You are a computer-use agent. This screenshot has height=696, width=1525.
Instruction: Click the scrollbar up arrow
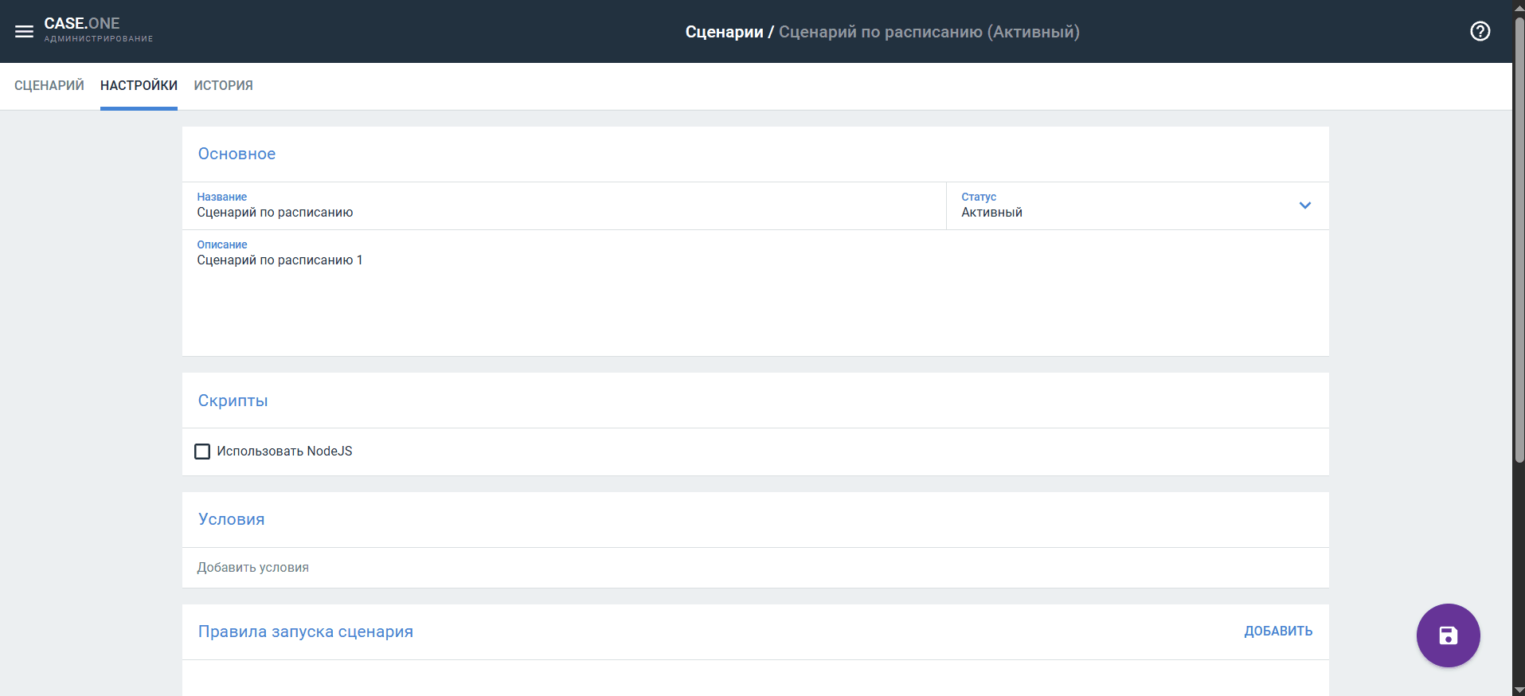pos(1519,6)
